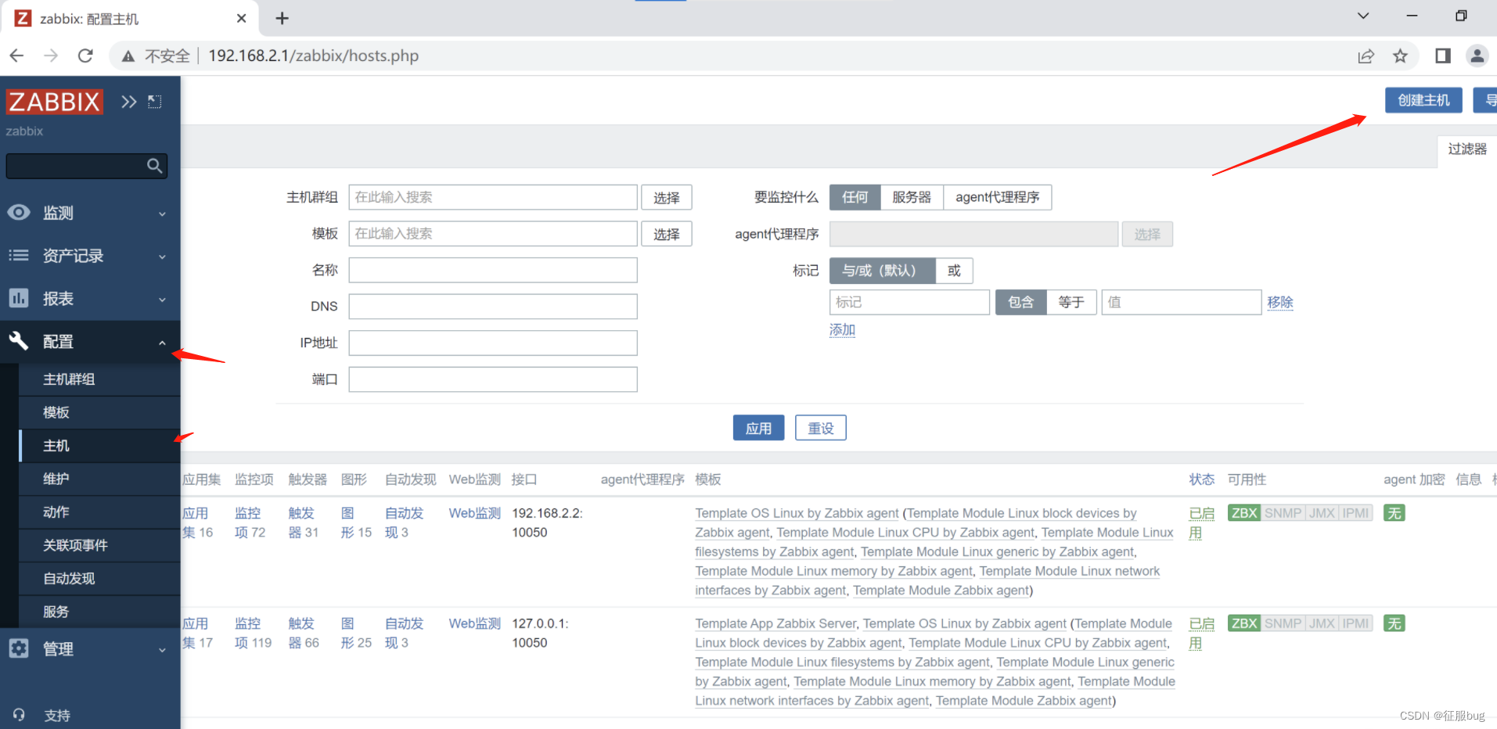The width and height of the screenshot is (1497, 729).
Task: Click 创建主机 button
Action: coord(1423,100)
